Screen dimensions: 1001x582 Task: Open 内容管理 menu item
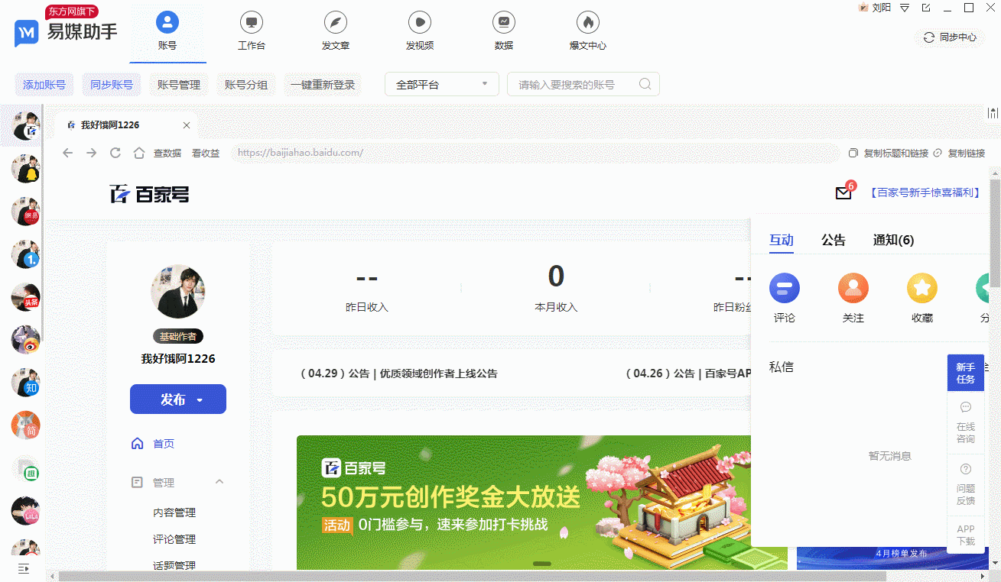click(x=174, y=512)
